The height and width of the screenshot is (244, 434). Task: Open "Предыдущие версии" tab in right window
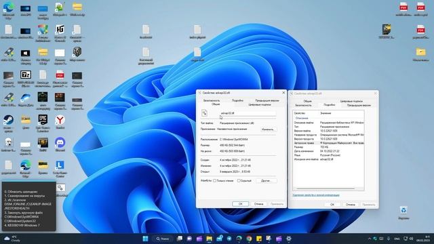tap(359, 105)
